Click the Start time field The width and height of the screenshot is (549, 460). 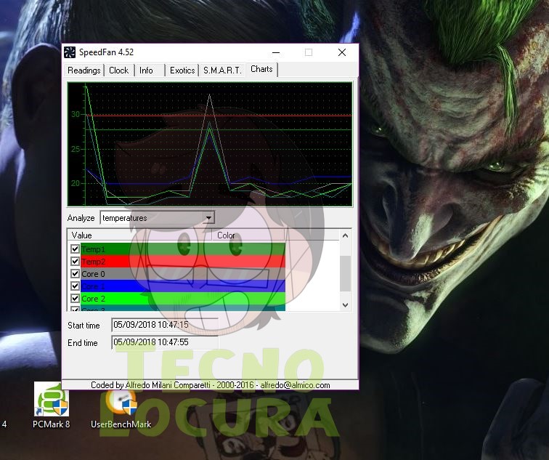tap(165, 325)
